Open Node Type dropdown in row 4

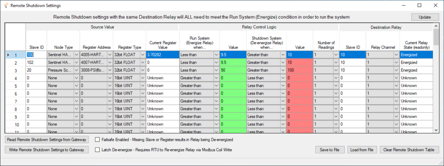[x=76, y=78]
